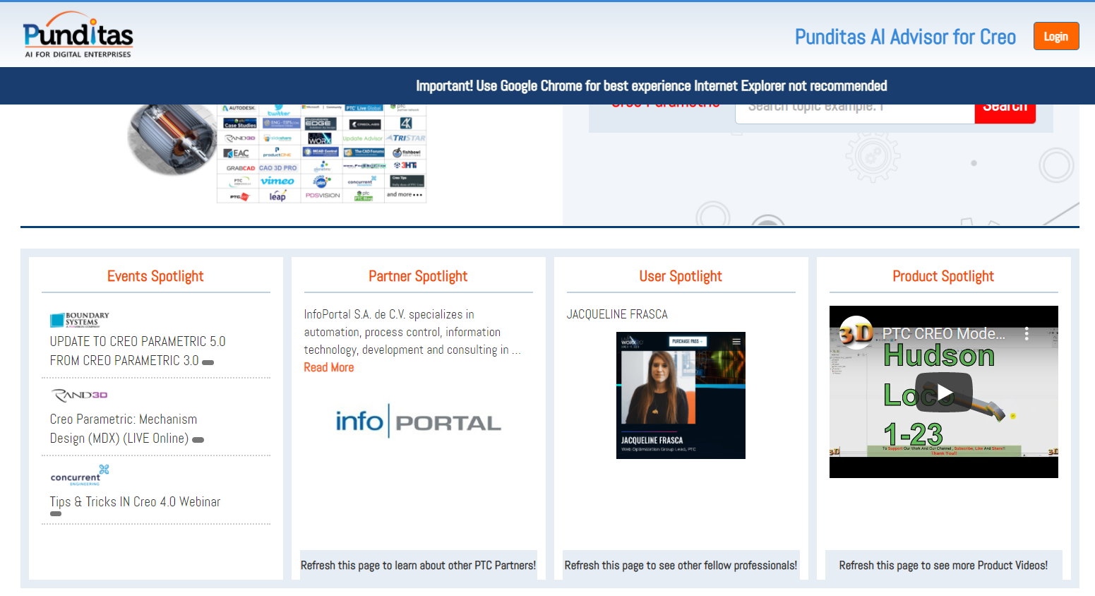Screen dimensions: 1095x596
Task: Click the orange Login button
Action: [x=1055, y=36]
